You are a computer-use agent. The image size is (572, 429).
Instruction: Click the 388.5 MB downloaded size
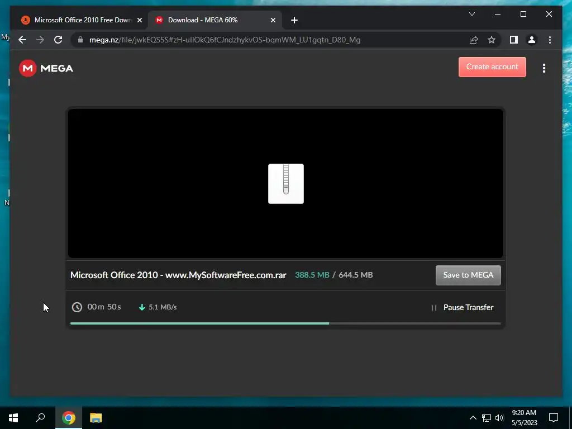coord(312,275)
